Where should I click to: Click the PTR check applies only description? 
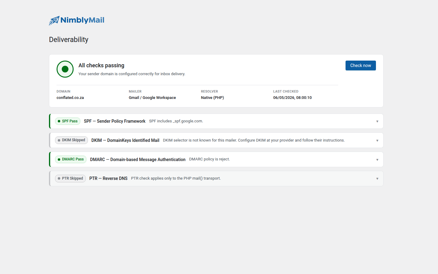click(x=176, y=178)
